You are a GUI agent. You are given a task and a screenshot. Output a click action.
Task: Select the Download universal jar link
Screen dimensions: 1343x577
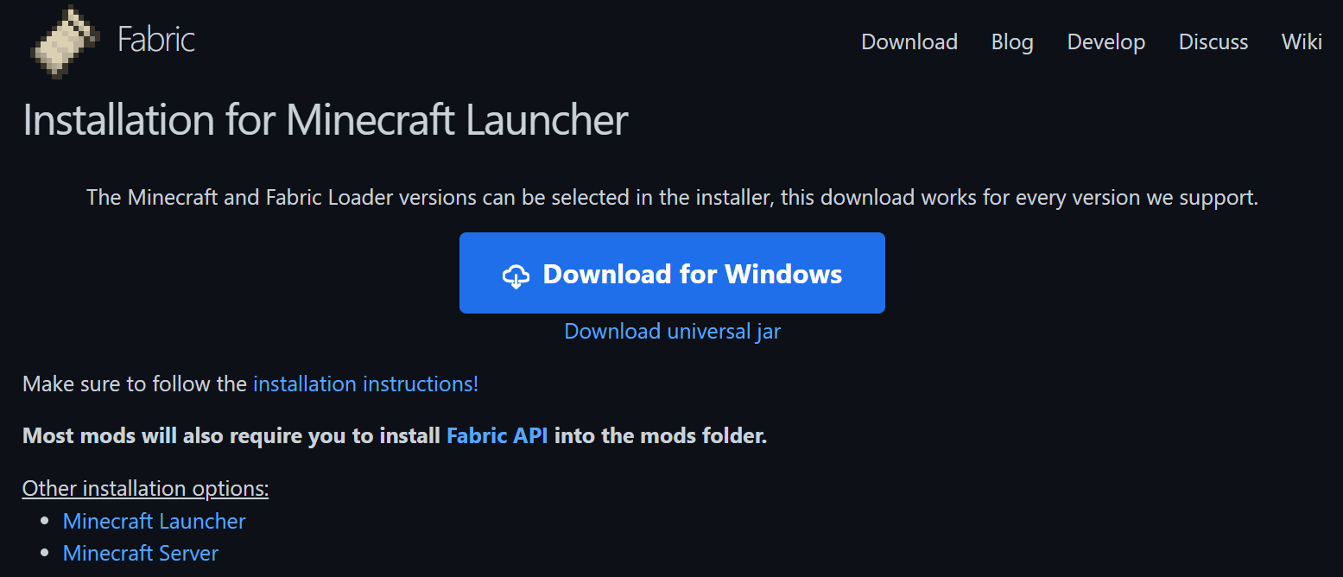672,331
